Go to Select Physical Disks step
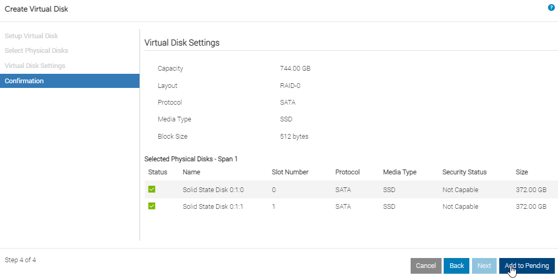558x280 pixels. [x=36, y=51]
